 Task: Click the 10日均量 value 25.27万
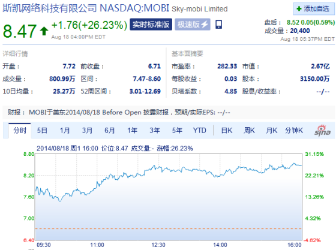(x=64, y=91)
